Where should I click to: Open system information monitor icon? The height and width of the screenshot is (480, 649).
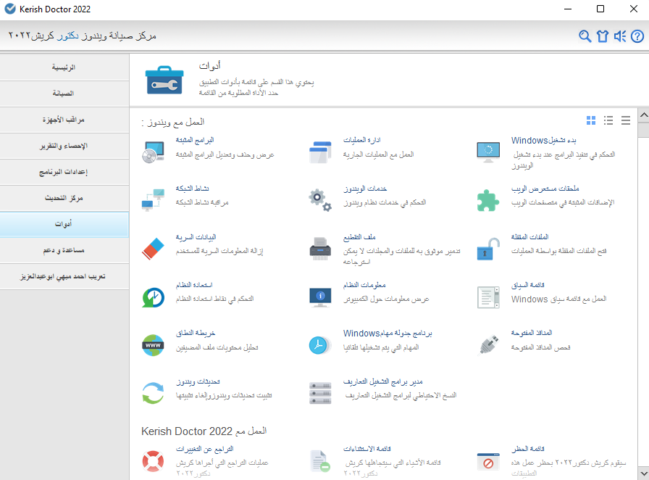(x=320, y=297)
